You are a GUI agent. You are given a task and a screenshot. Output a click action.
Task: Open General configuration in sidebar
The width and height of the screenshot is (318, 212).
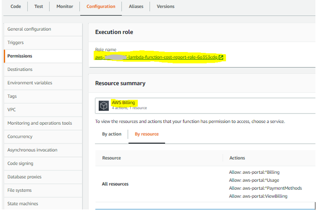click(x=43, y=29)
